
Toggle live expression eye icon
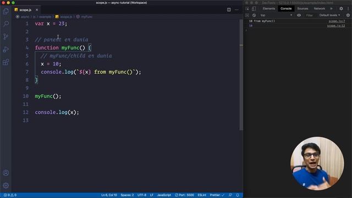299,15
